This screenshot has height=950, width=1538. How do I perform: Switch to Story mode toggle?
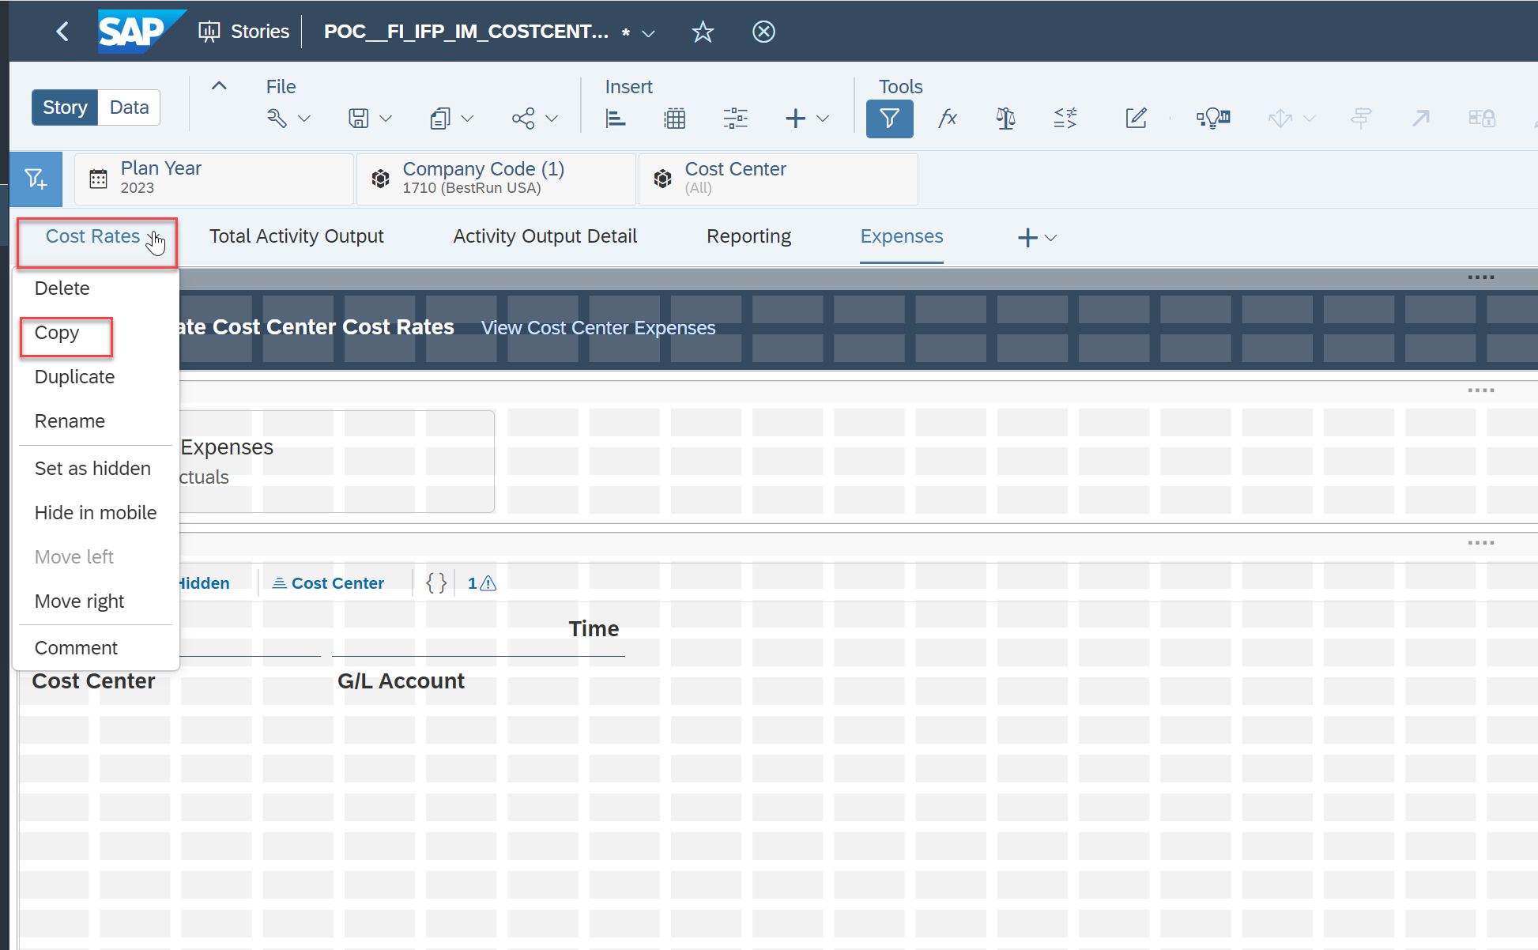coord(65,107)
